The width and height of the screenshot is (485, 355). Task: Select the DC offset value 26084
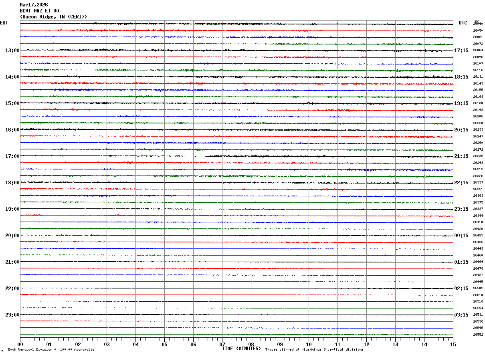478,50
